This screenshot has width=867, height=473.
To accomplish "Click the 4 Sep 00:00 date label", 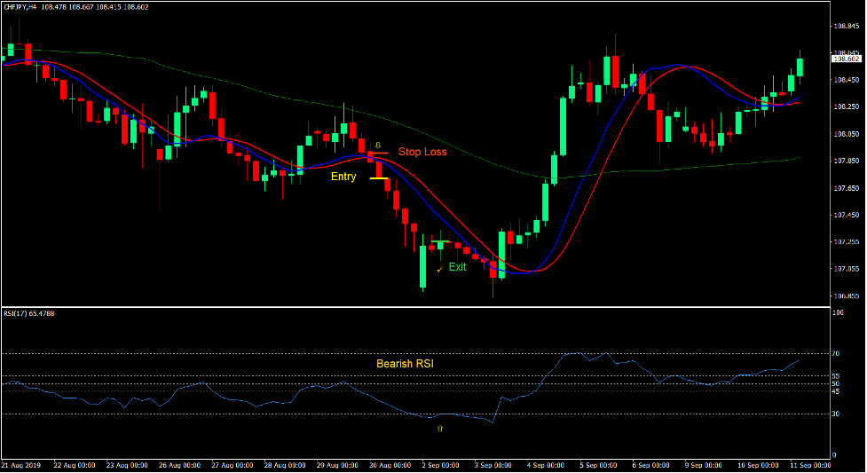I will [545, 465].
